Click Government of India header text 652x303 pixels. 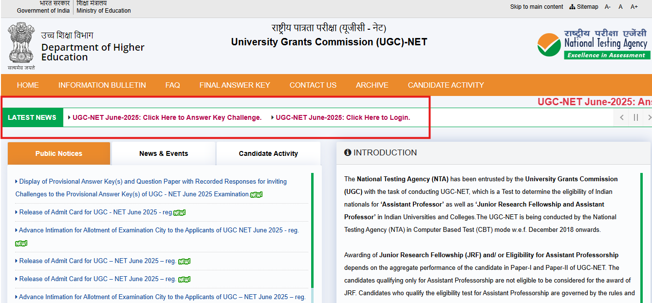point(43,11)
